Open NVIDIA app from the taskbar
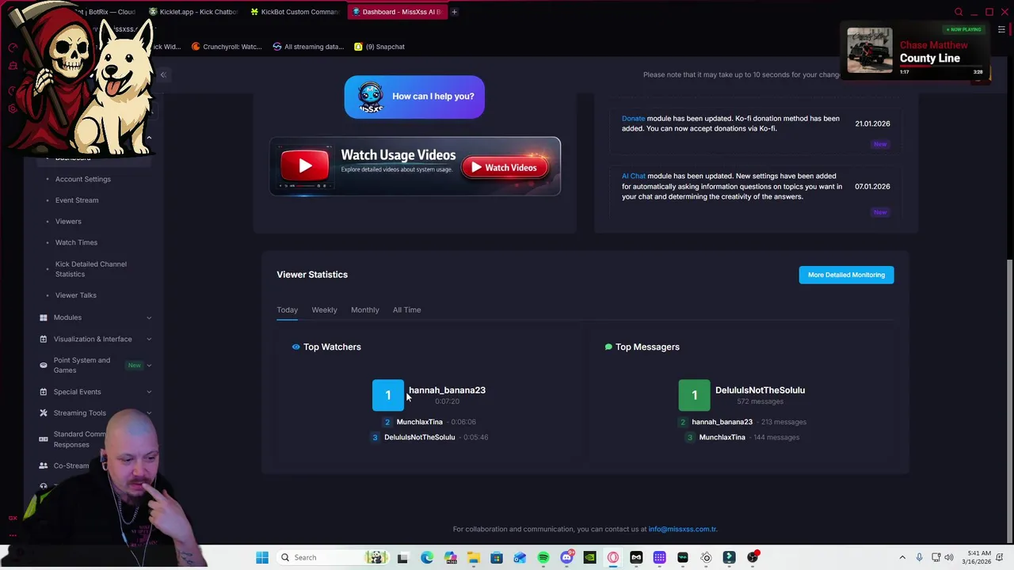This screenshot has width=1014, height=570. [x=589, y=557]
